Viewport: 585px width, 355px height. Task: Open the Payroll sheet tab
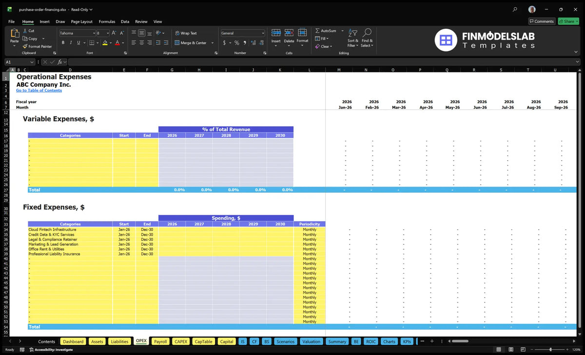pos(160,341)
